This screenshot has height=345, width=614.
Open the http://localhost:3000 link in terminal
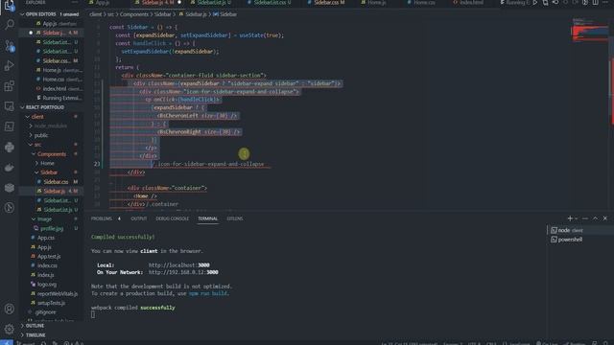pos(179,265)
